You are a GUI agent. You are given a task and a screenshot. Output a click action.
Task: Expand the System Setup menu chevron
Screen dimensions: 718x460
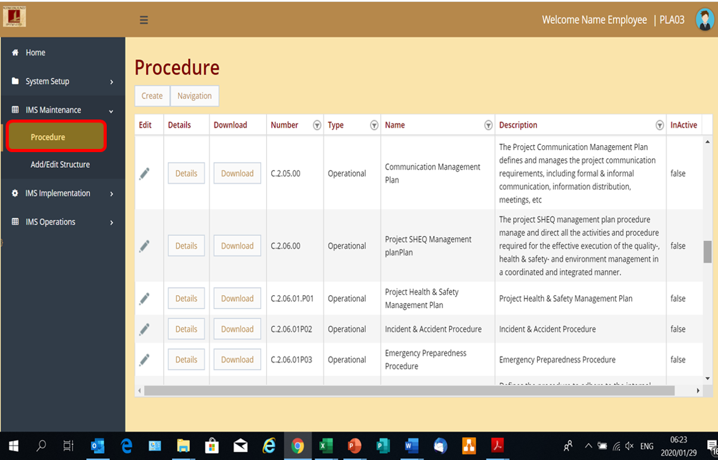click(113, 81)
